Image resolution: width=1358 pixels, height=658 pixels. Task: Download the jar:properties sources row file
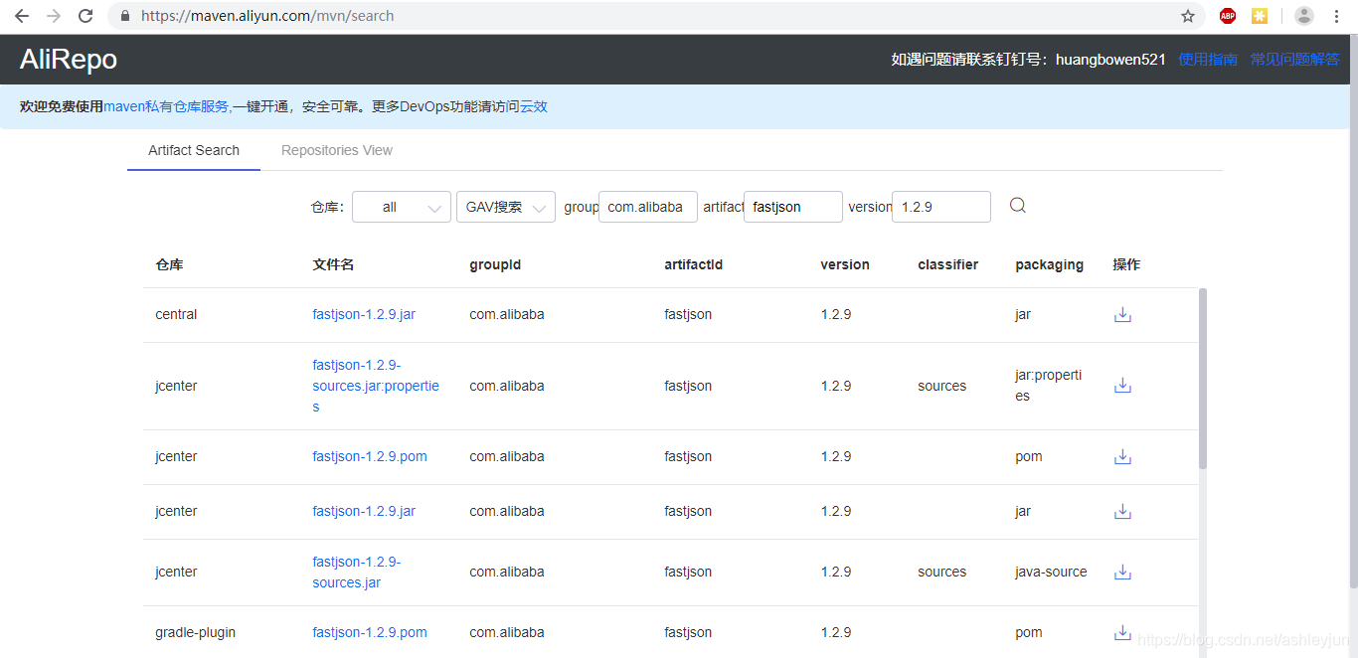point(1122,386)
